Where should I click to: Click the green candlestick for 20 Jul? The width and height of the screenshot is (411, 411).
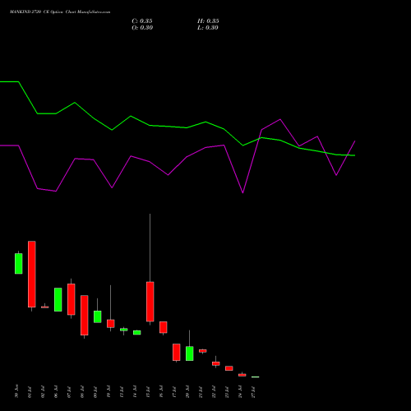point(190,353)
